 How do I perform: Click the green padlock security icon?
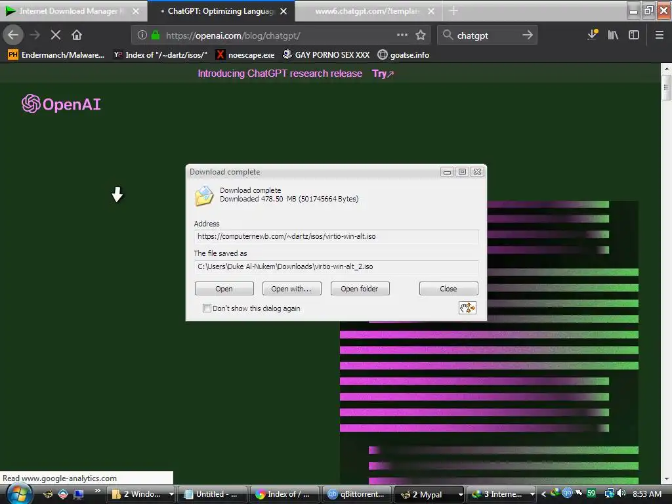(156, 35)
